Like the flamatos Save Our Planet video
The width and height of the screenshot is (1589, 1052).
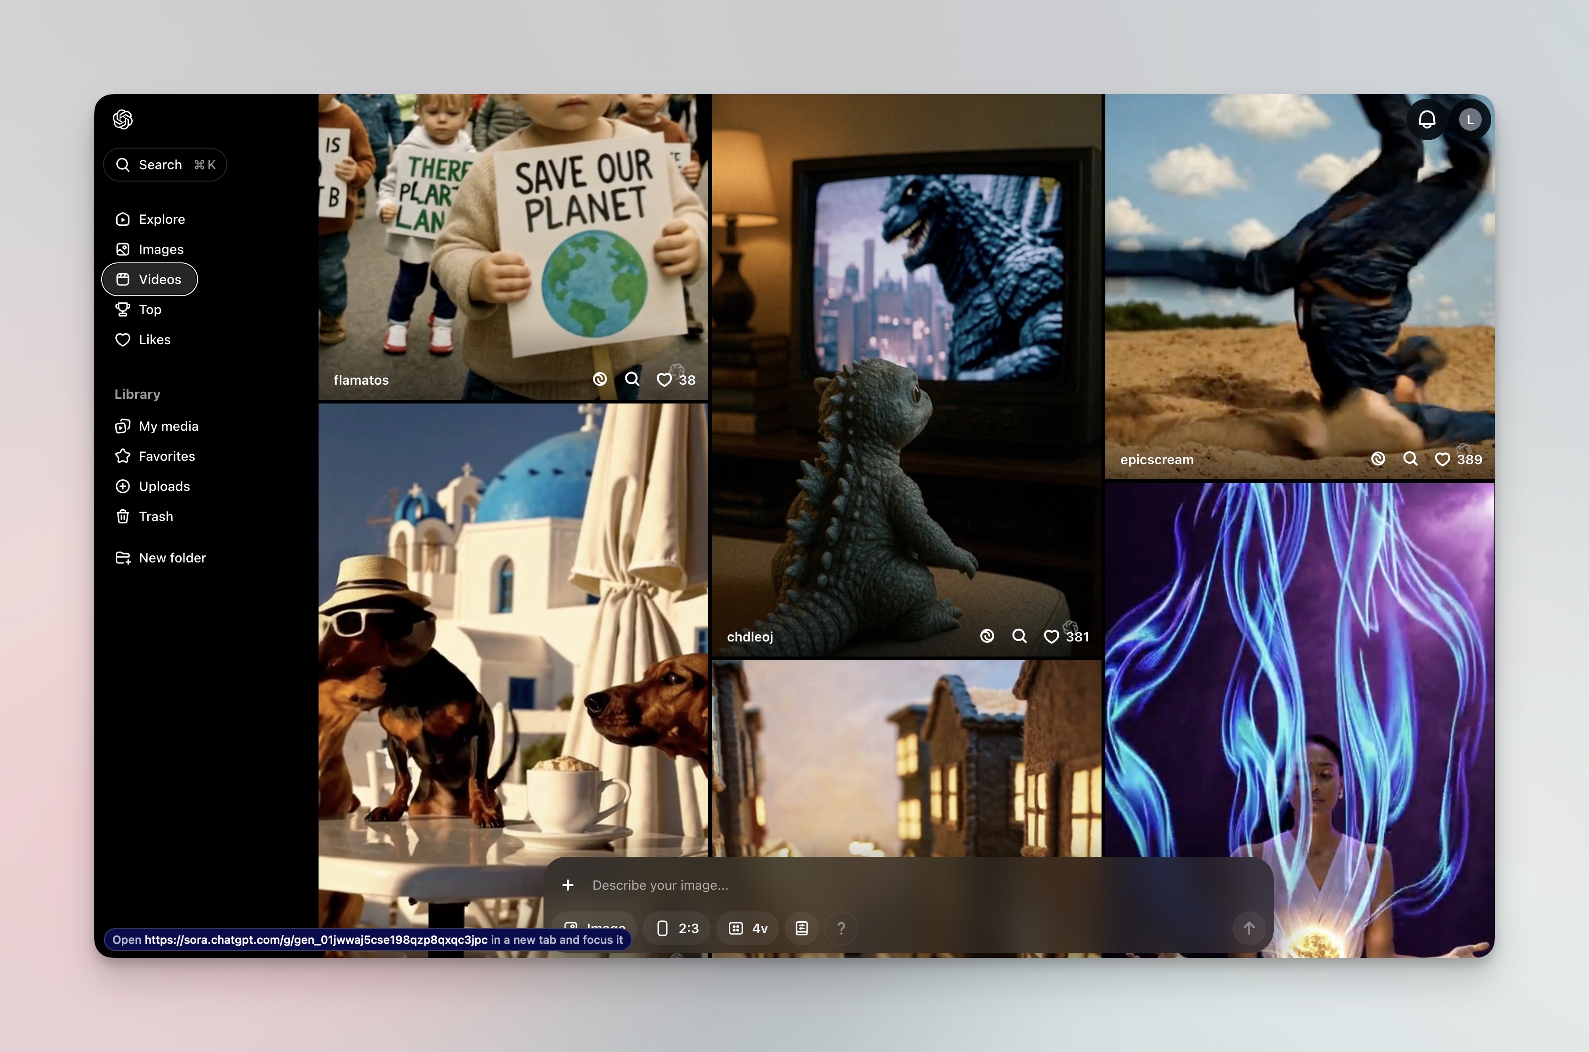(x=664, y=380)
